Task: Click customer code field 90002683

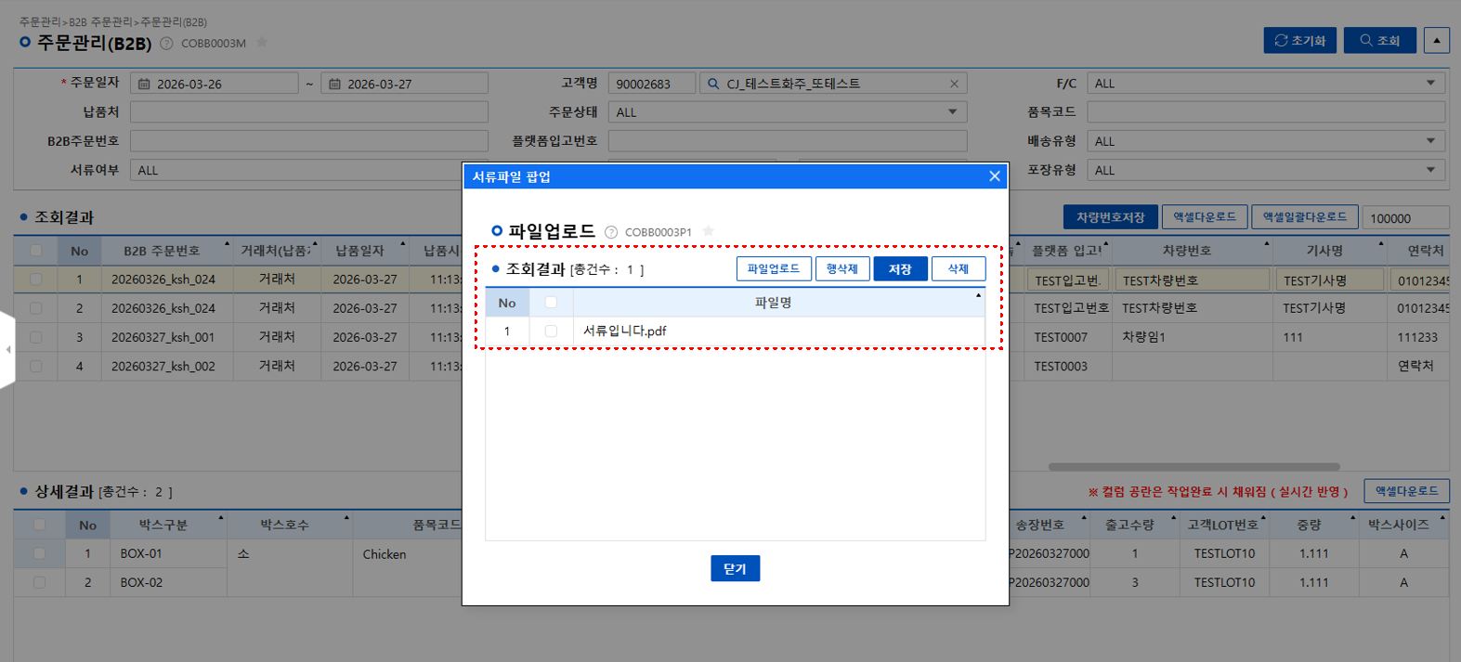Action: coord(652,84)
